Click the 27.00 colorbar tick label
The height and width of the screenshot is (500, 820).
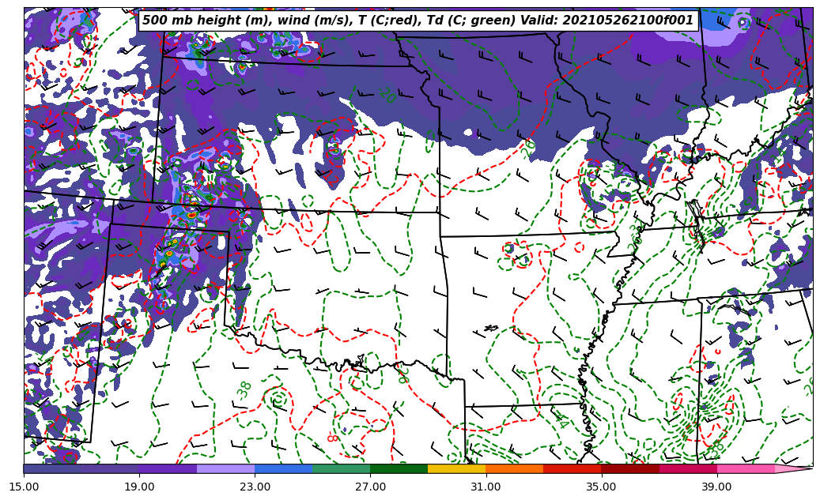click(370, 487)
